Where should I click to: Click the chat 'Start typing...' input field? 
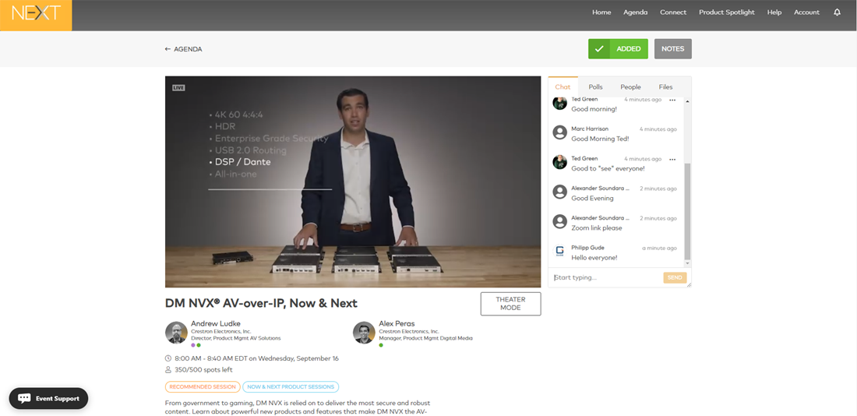(606, 277)
